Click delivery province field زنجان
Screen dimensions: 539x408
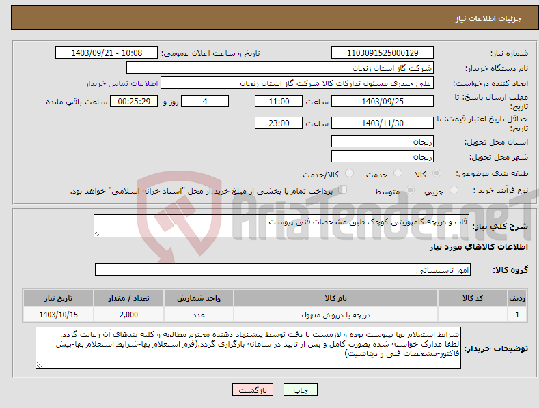click(383, 141)
